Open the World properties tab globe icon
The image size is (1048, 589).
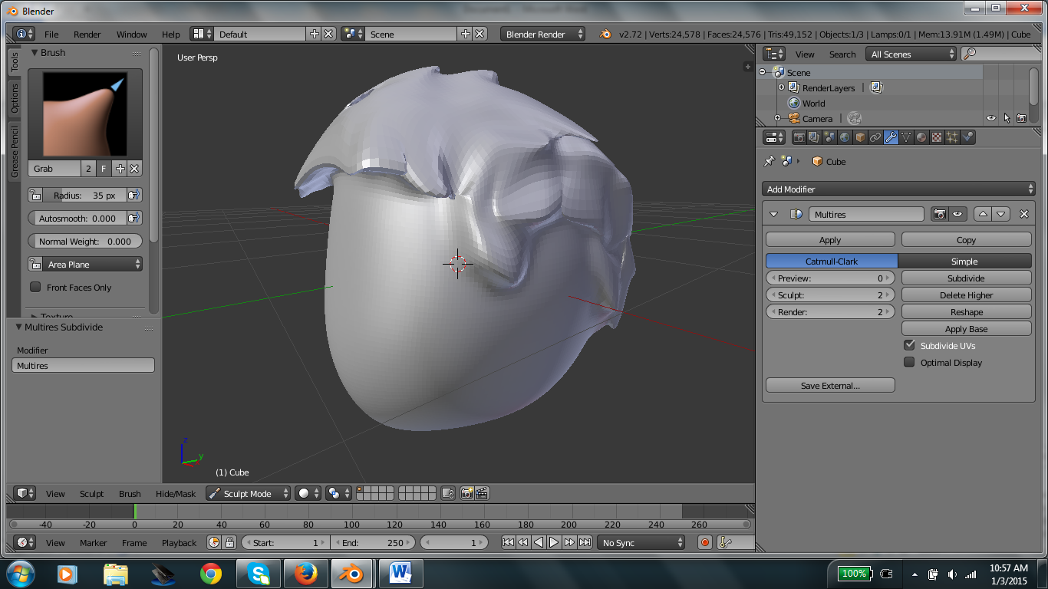845,138
